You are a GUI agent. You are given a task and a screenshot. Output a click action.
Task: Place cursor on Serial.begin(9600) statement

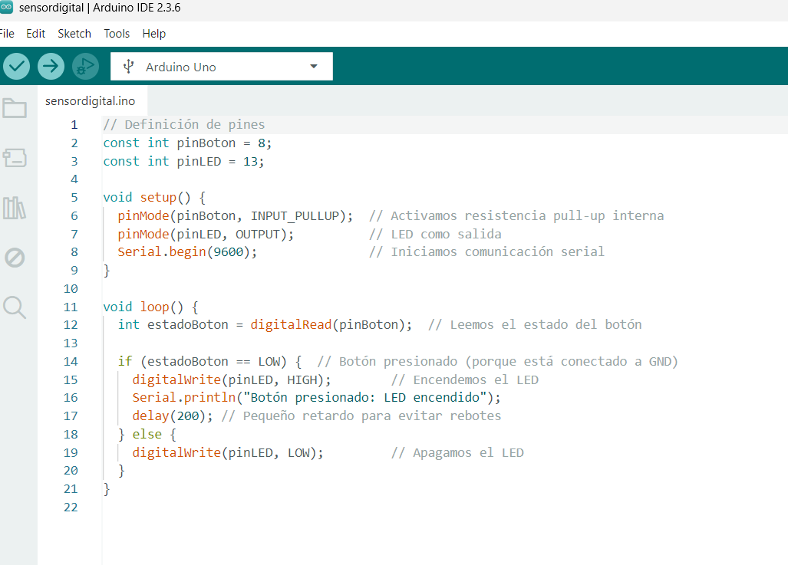coord(186,251)
